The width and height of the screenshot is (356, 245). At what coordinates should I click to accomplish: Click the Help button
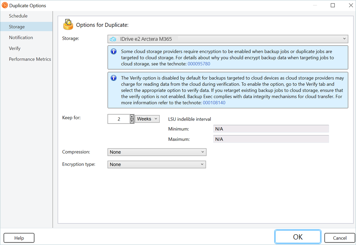[19, 238]
